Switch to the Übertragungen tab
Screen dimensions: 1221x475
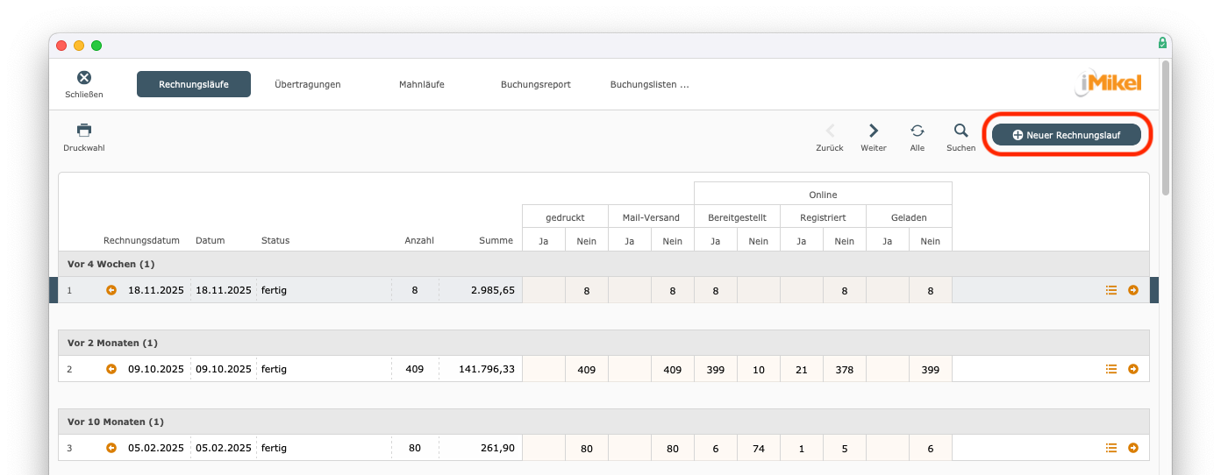pyautogui.click(x=307, y=84)
